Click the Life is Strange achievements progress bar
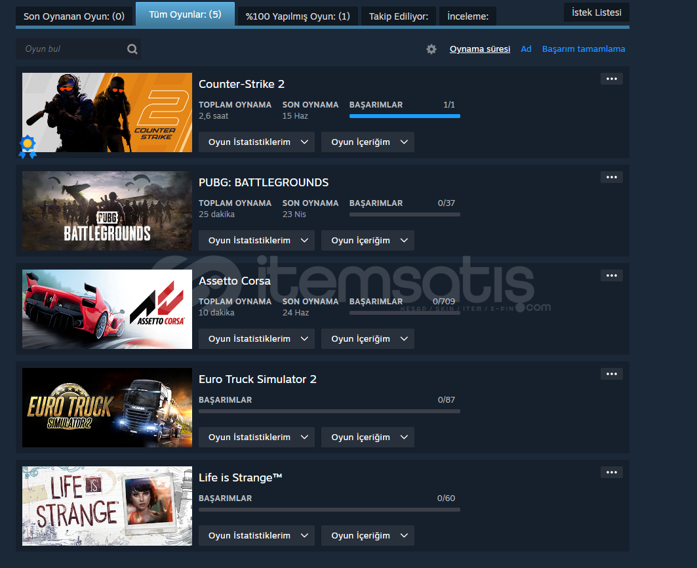 (329, 510)
